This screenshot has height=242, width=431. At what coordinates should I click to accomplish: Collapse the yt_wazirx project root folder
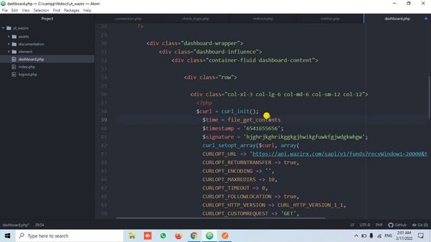3,28
